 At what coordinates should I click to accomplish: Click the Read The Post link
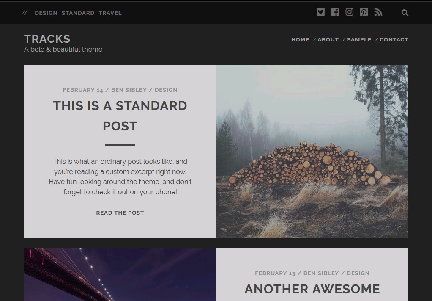[120, 213]
